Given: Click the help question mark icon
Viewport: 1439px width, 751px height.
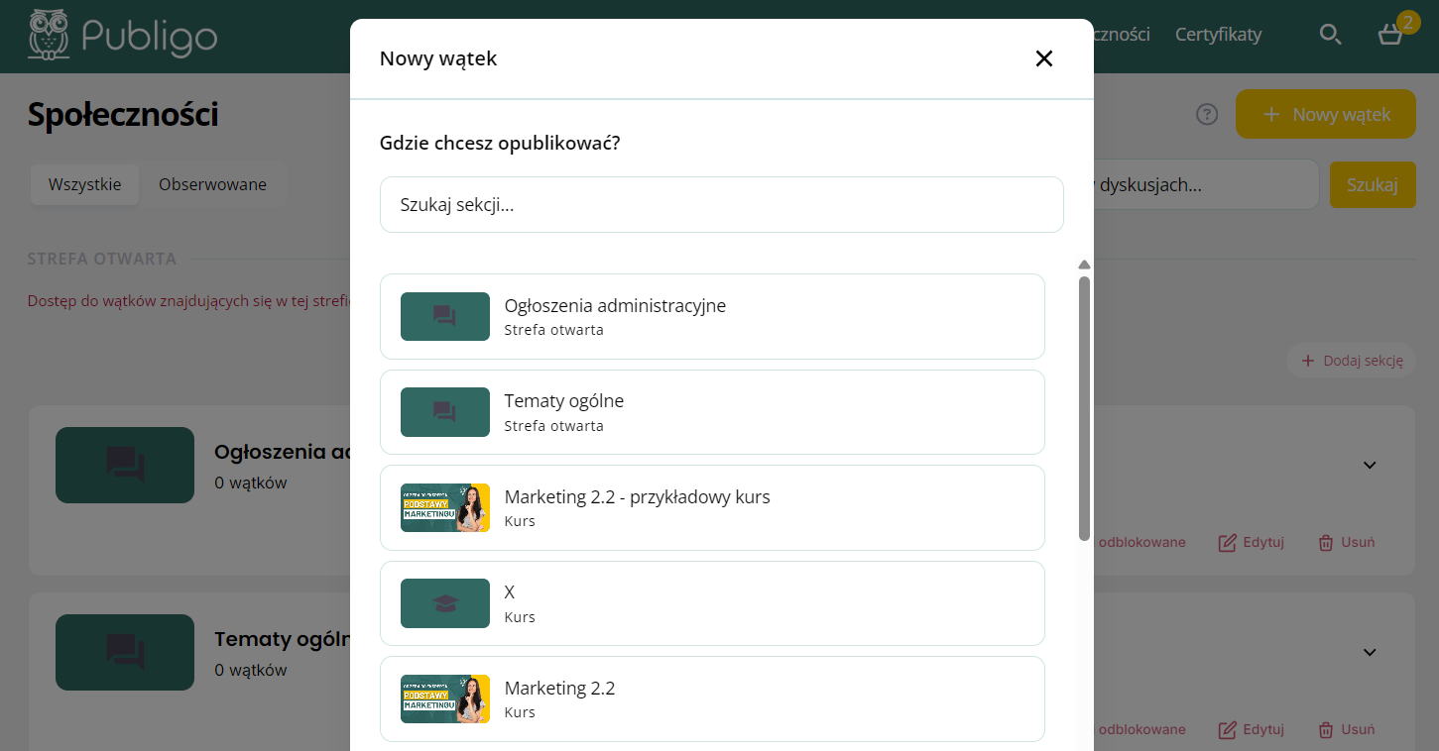Looking at the screenshot, I should pyautogui.click(x=1207, y=115).
